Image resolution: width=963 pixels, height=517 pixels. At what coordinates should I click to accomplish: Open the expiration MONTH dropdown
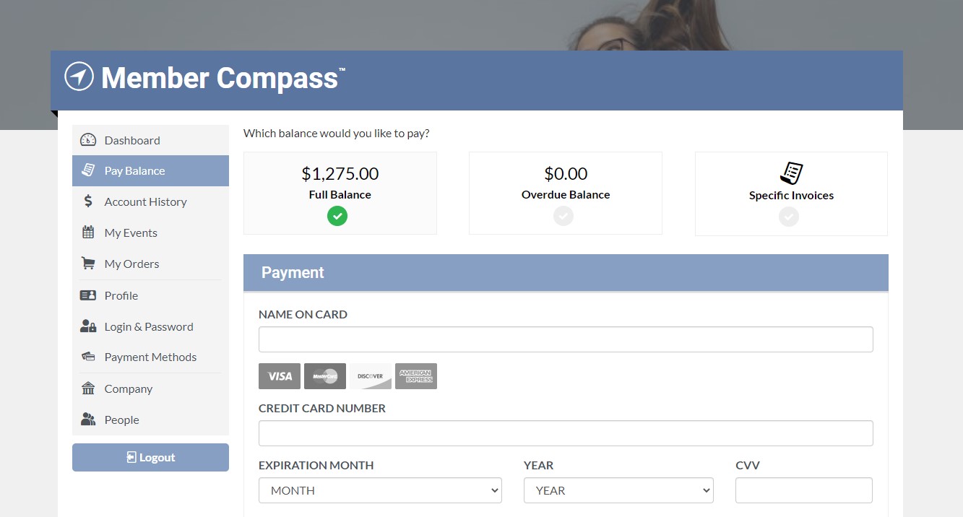point(380,490)
